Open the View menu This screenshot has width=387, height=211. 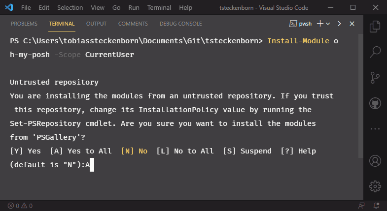point(98,8)
